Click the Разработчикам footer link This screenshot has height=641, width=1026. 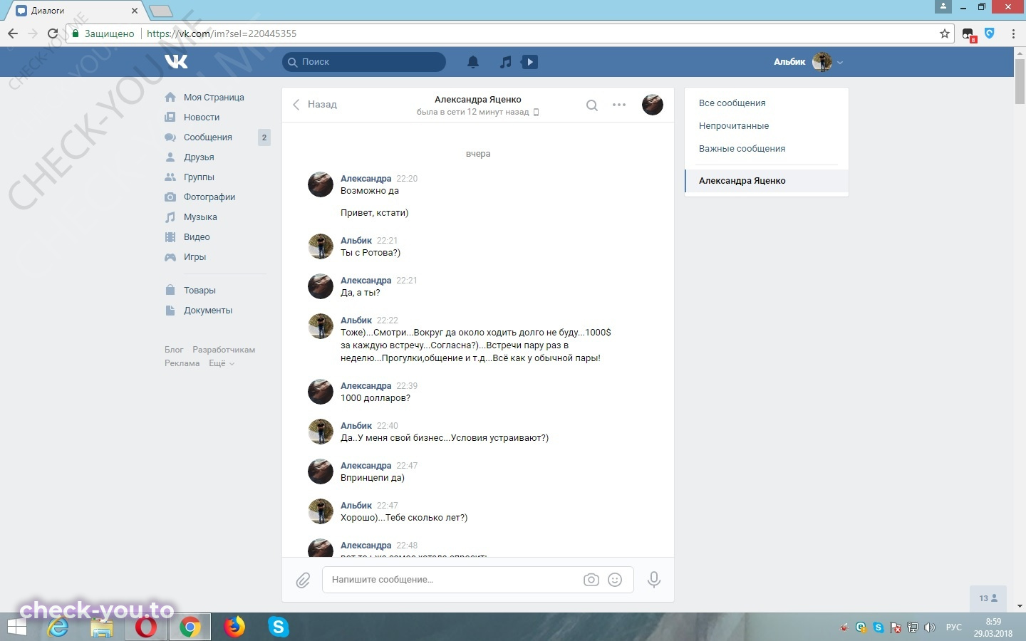(x=224, y=350)
